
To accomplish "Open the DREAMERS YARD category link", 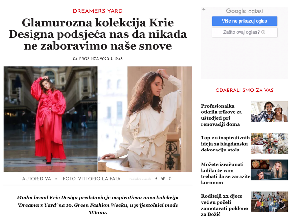I will point(98,11).
